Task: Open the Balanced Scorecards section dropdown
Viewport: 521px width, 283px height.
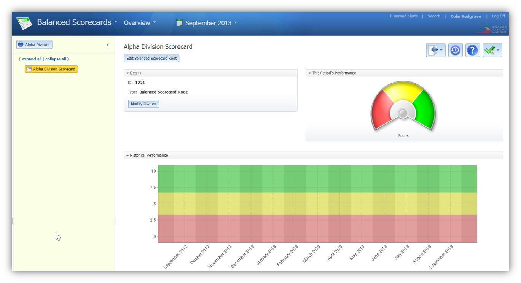Action: [x=77, y=22]
